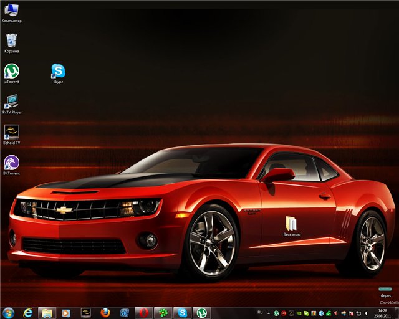
Task: Open Windows Media Player from the taskbar
Action: click(x=66, y=313)
